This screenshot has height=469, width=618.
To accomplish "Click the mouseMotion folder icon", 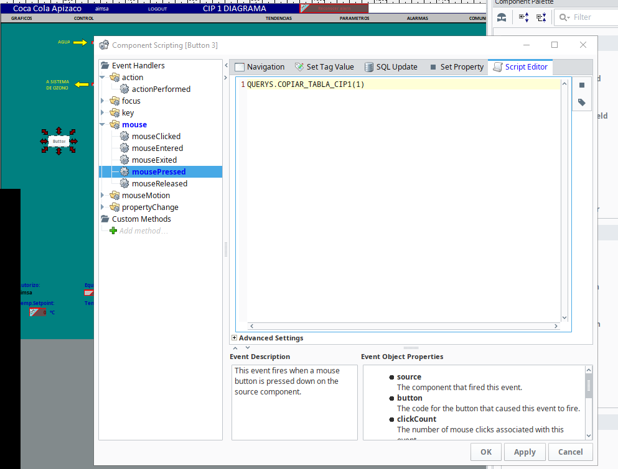I will click(x=115, y=196).
